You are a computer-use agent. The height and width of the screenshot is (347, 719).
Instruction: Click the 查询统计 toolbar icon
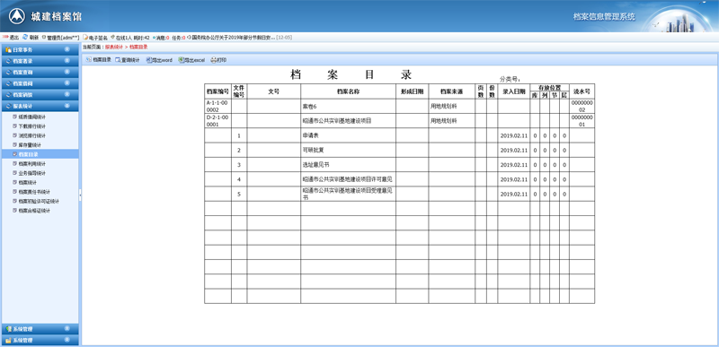point(118,60)
